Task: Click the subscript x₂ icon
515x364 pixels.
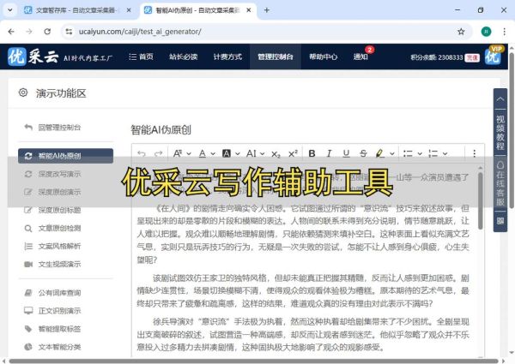Action: tap(276, 153)
